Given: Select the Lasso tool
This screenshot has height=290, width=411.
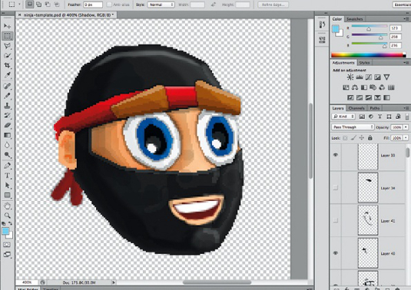Looking at the screenshot, I should (x=8, y=46).
